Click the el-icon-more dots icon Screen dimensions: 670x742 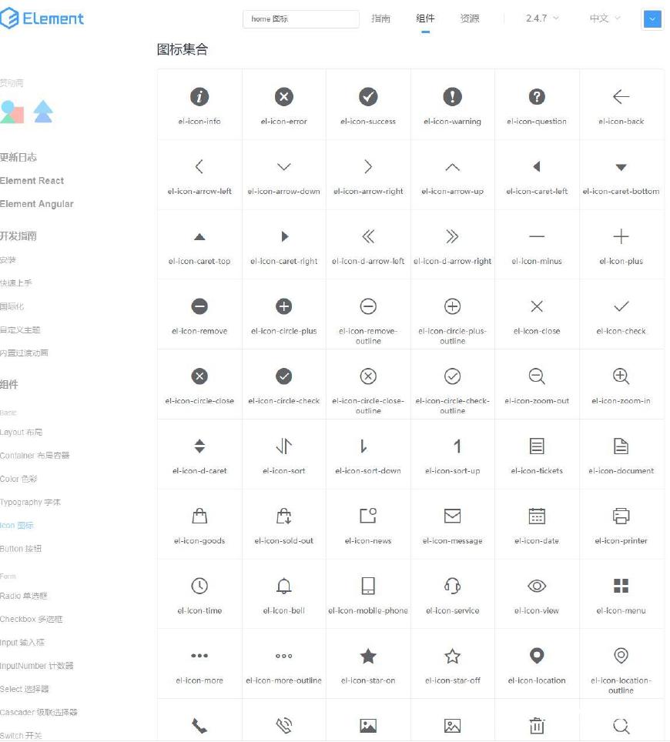click(x=199, y=655)
